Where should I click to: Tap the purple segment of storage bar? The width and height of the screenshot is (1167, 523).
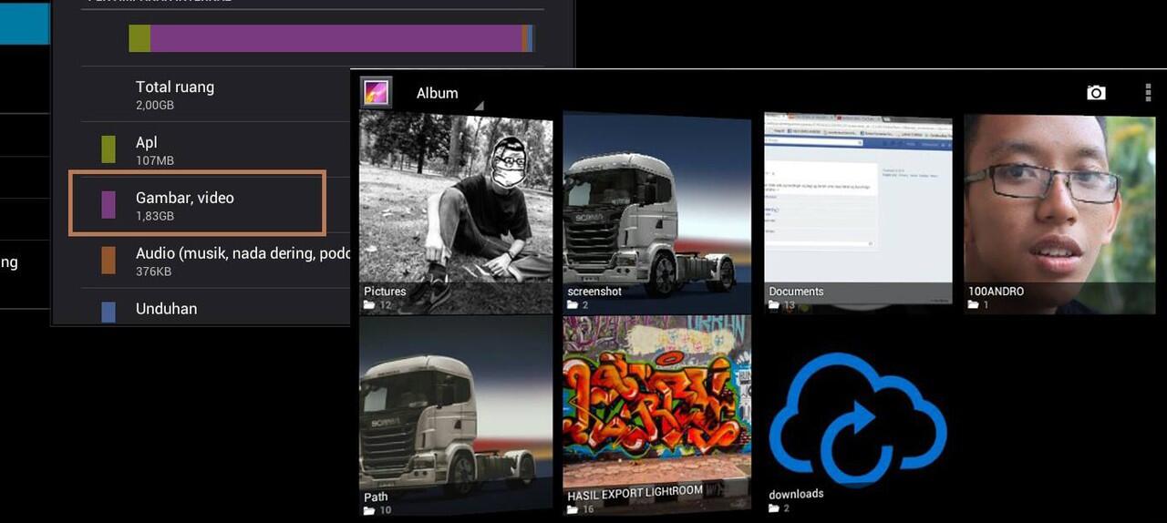[336, 38]
